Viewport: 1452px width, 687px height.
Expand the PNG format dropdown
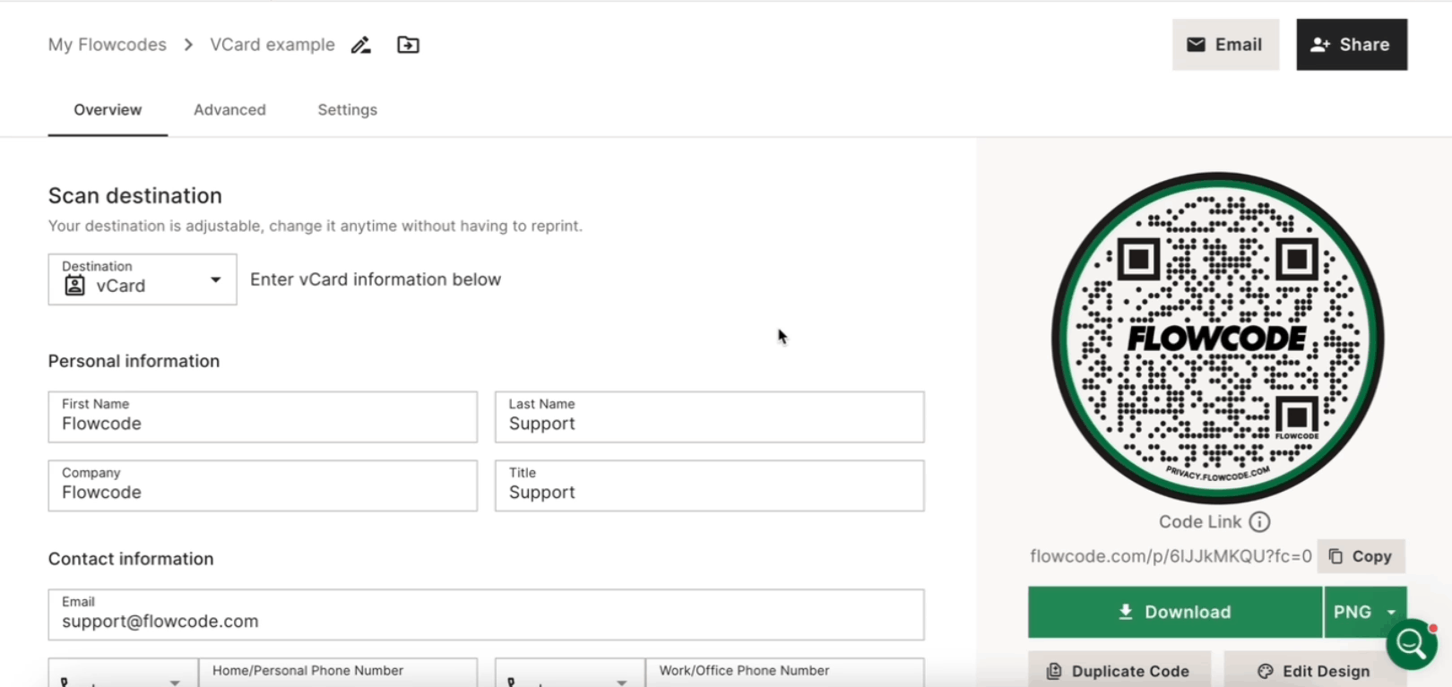coord(1365,612)
